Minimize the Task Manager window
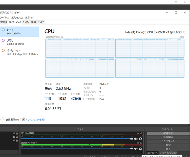This screenshot has width=190, height=157. 167,13
